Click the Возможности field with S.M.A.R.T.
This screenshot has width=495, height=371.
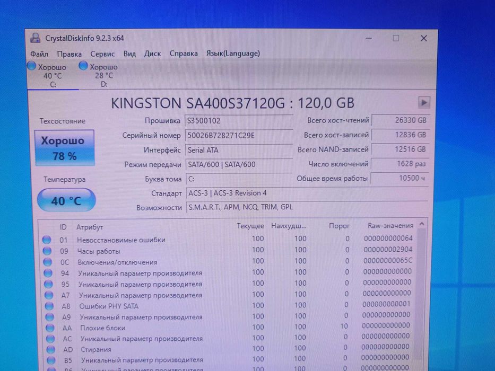[307, 207]
